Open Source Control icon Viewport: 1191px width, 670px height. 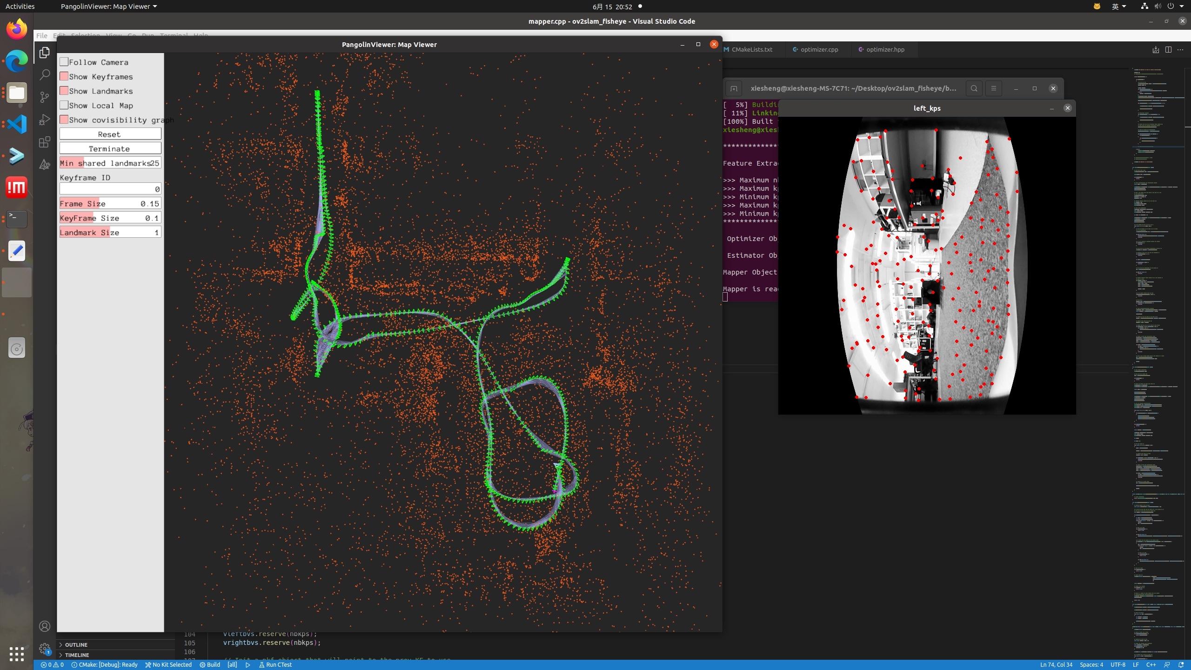pyautogui.click(x=45, y=97)
